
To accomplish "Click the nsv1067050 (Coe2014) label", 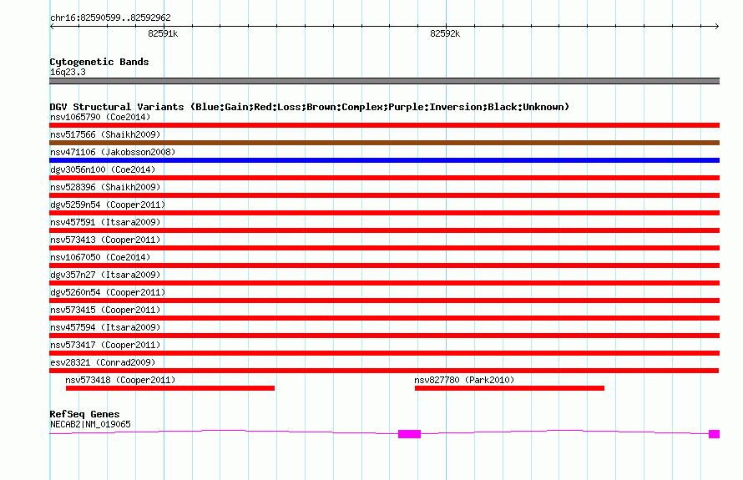I will click(x=100, y=257).
